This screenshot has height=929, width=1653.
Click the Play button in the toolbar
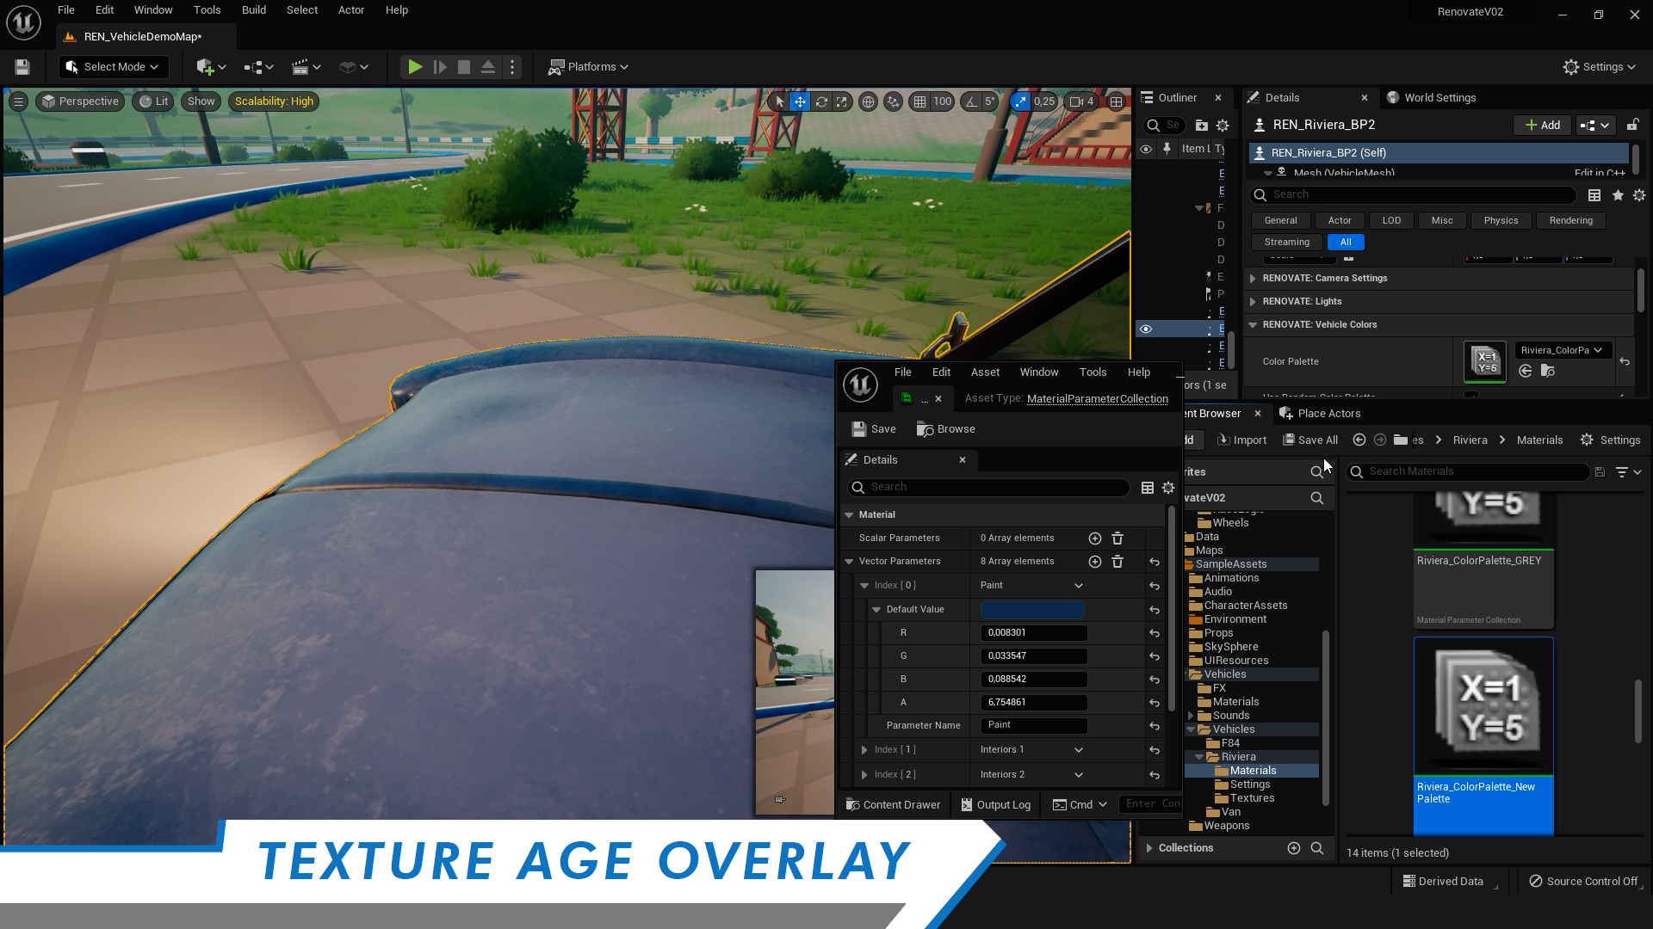[415, 66]
